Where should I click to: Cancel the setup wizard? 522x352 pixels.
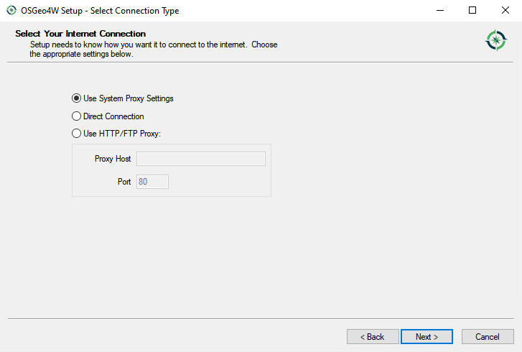pyautogui.click(x=488, y=337)
